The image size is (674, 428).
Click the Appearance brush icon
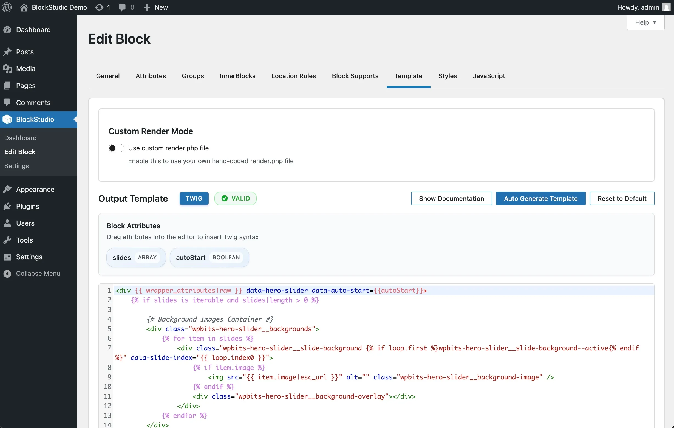pos(7,189)
